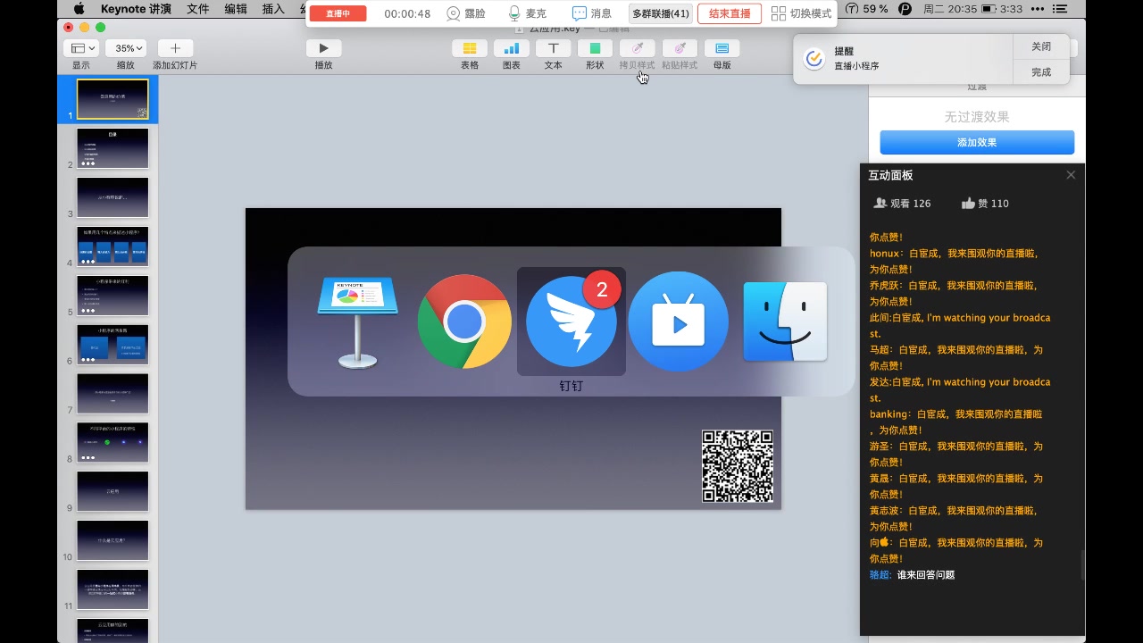This screenshot has height=643, width=1143.
Task: Click 关闭 on the reminder notification
Action: pos(1041,46)
